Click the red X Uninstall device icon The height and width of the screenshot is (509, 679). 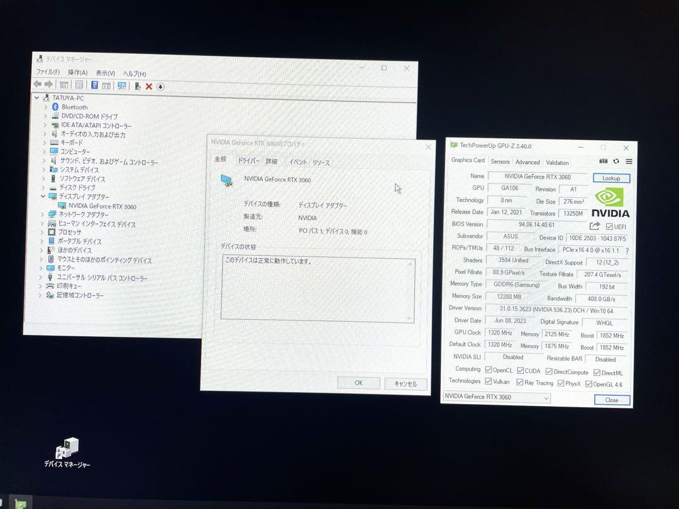coord(148,87)
